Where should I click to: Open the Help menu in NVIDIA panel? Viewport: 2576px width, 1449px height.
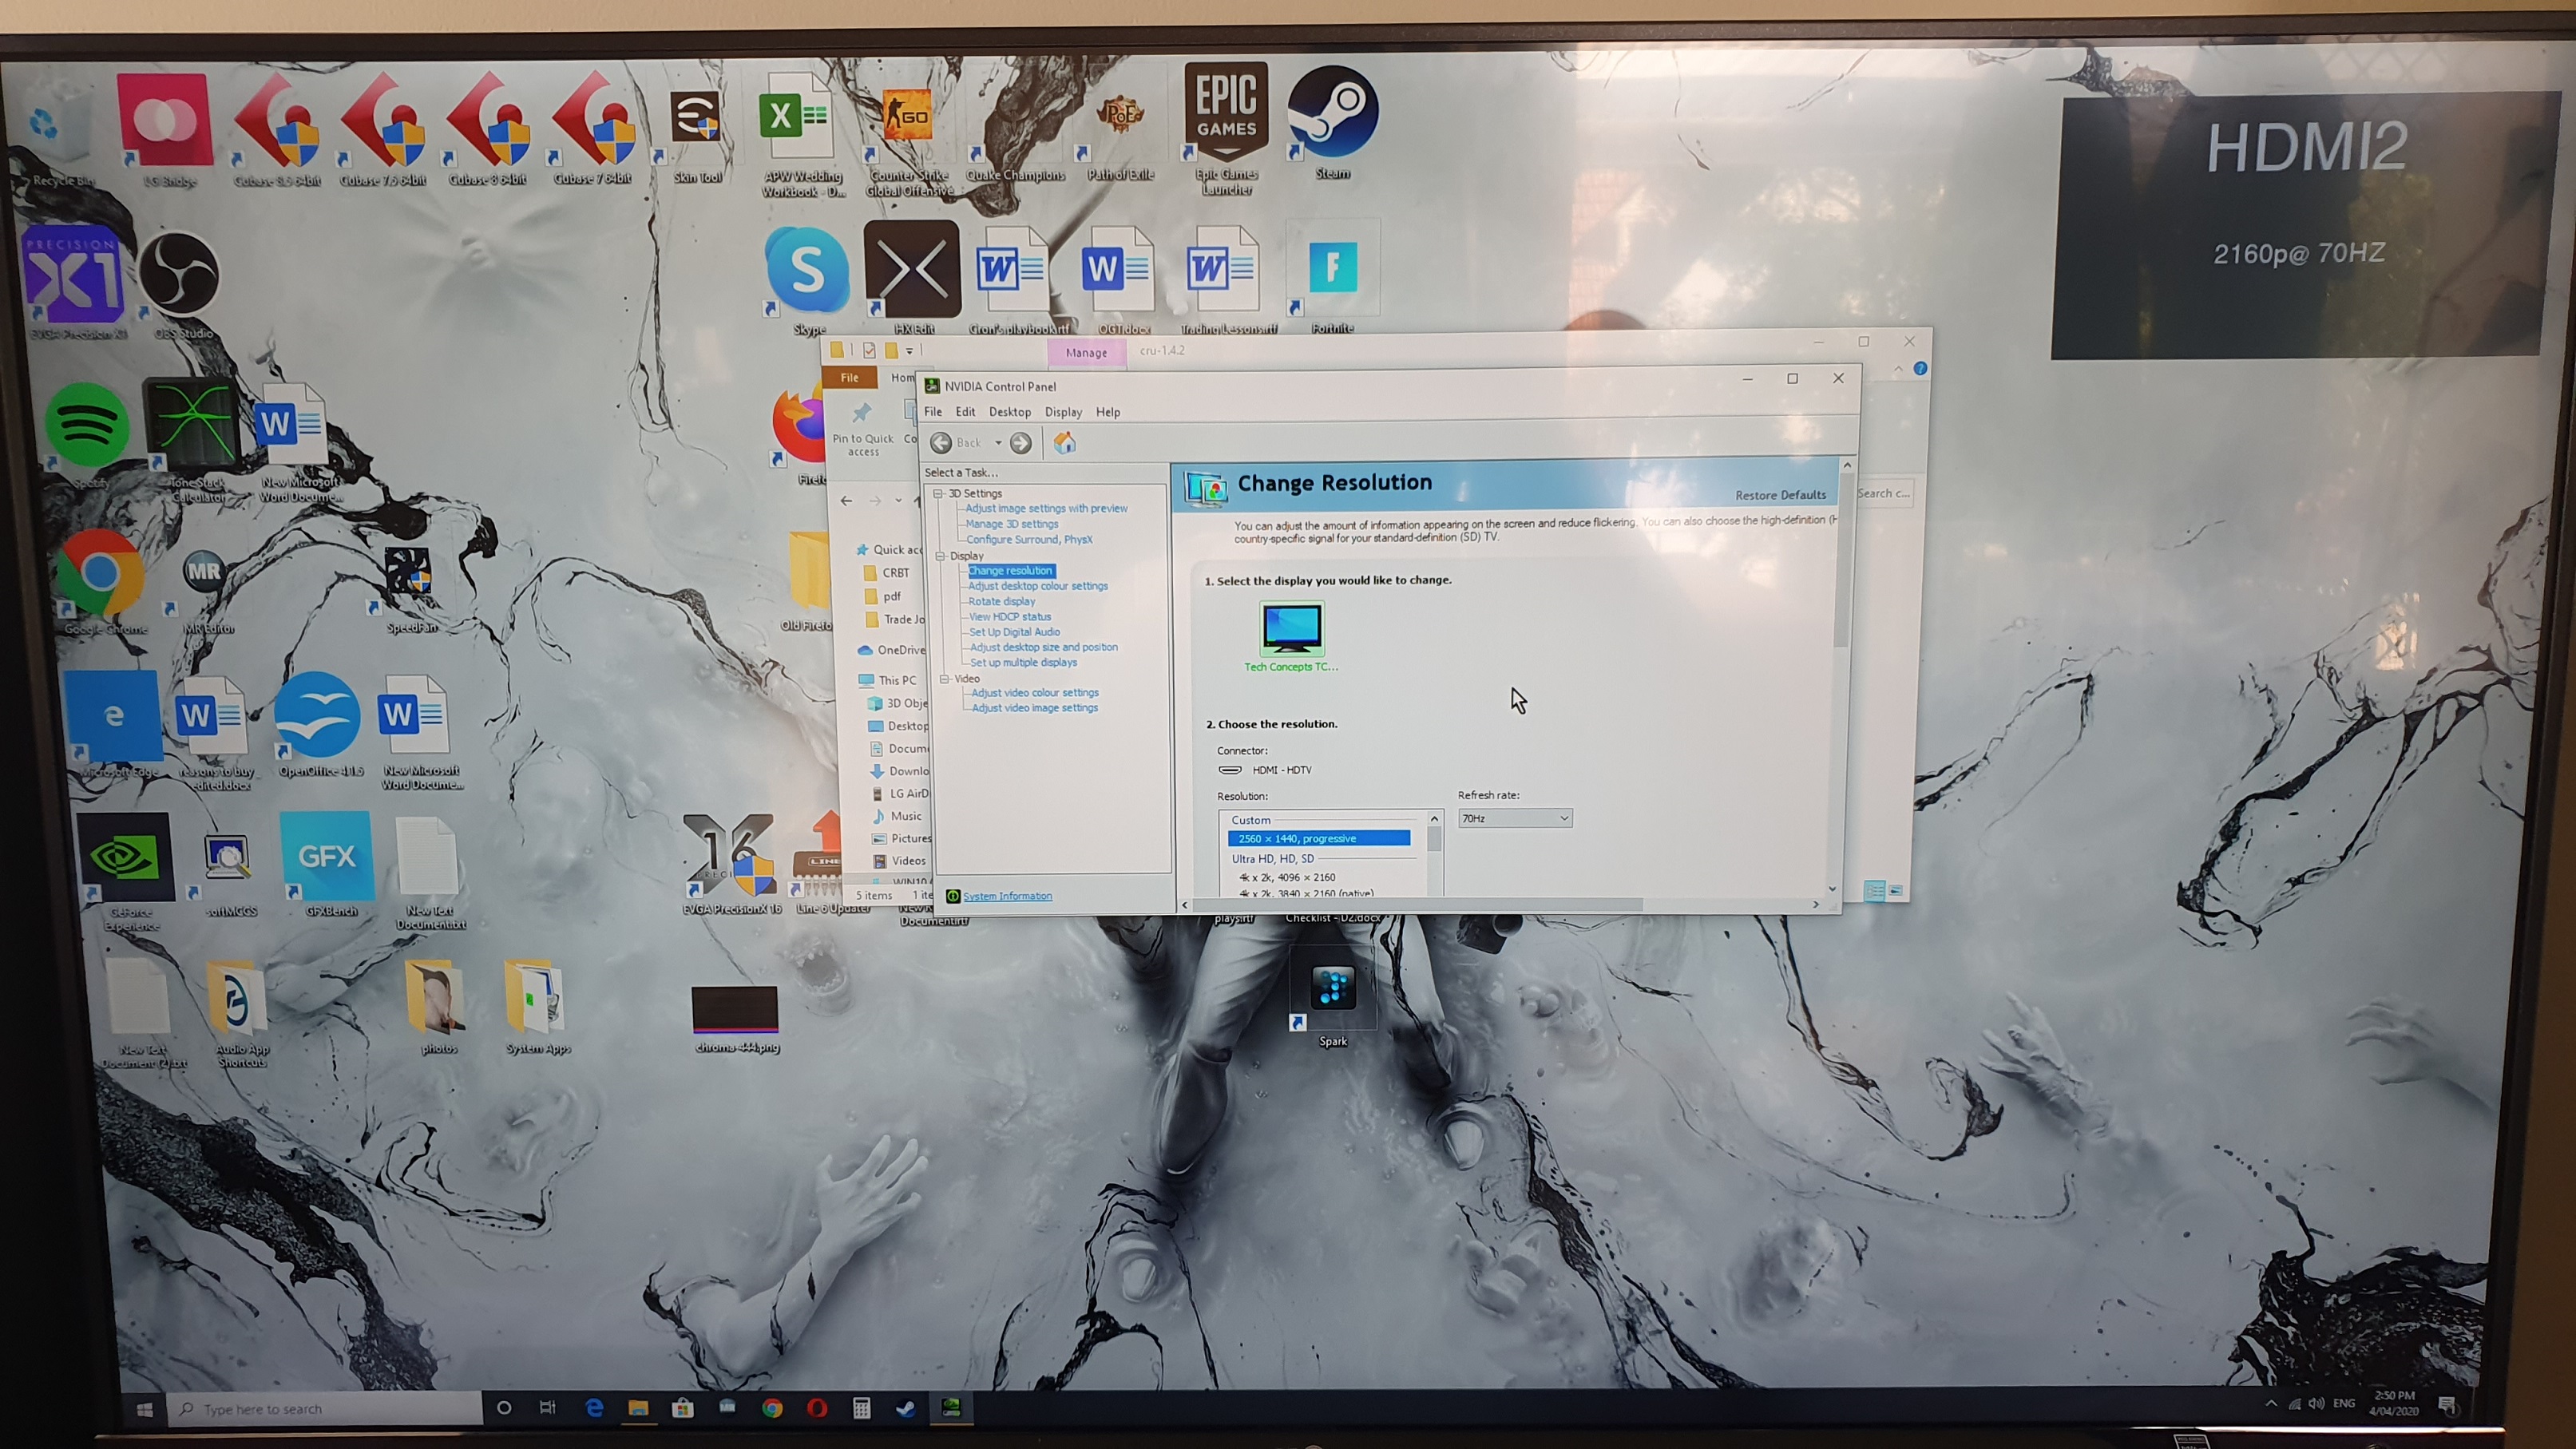[x=1107, y=412]
